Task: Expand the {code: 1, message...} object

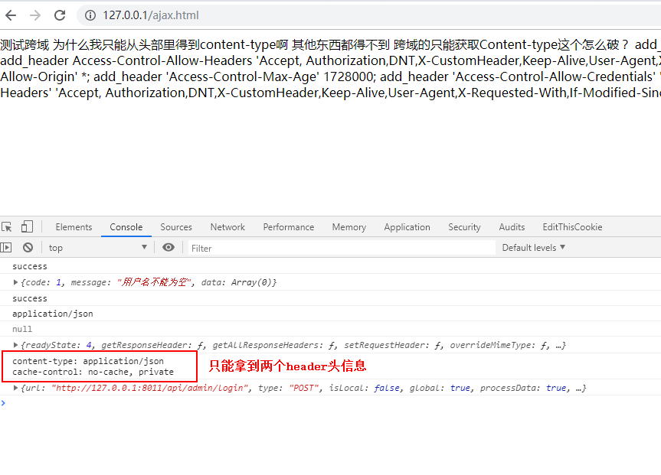Action: (x=16, y=282)
